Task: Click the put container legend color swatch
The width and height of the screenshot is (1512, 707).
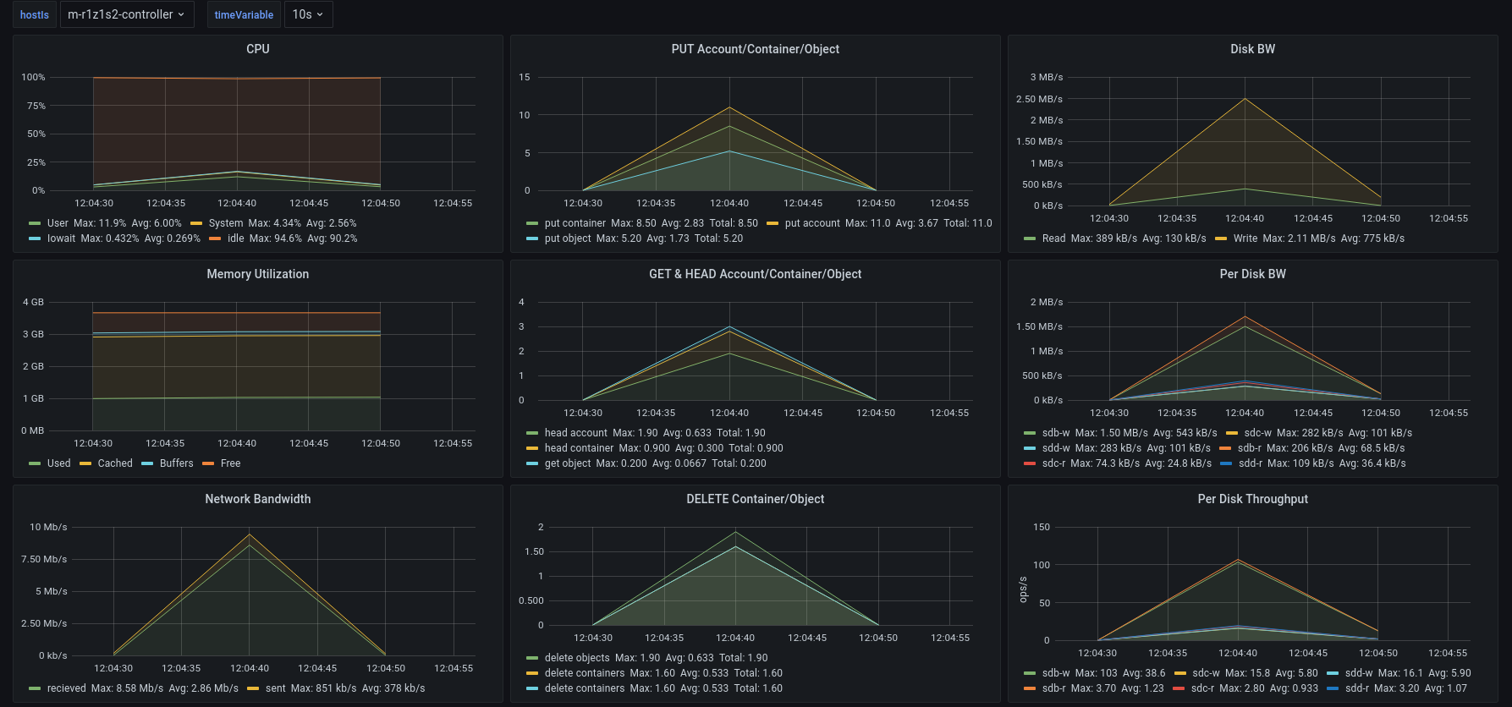Action: [532, 223]
